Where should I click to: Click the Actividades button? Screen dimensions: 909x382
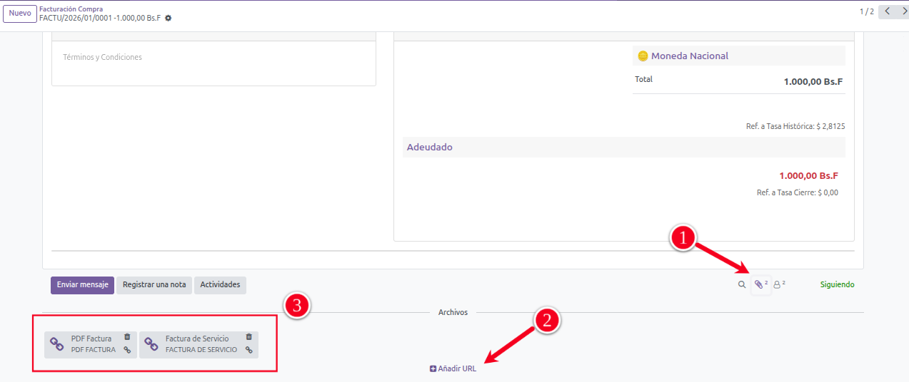220,285
